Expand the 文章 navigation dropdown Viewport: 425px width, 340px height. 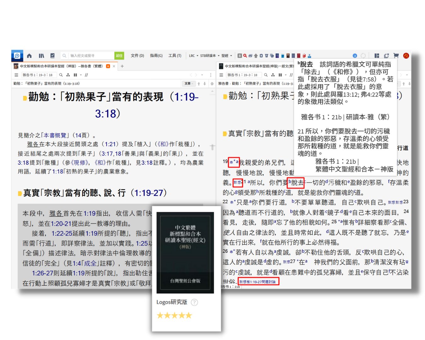tap(189, 84)
